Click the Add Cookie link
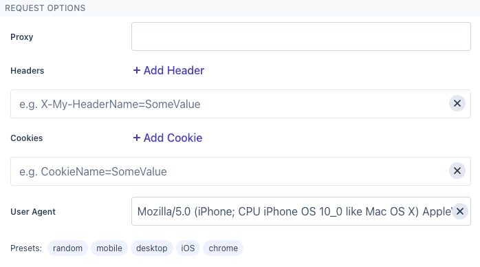 click(x=168, y=138)
